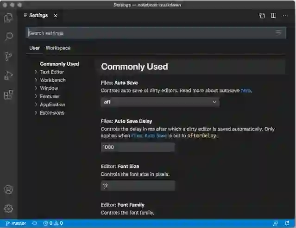296x228 pixels.
Task: Open the Auto Save dropdown
Action: [160, 102]
